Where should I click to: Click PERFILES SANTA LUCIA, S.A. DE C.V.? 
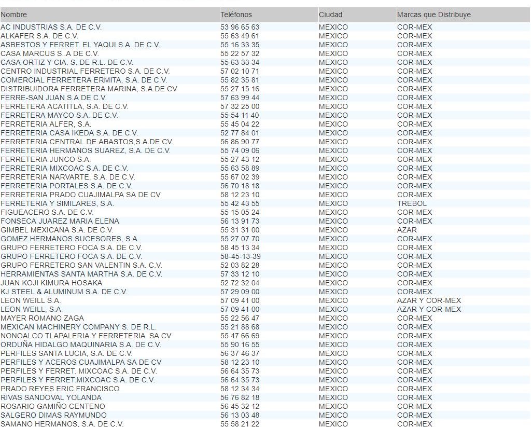click(66, 353)
